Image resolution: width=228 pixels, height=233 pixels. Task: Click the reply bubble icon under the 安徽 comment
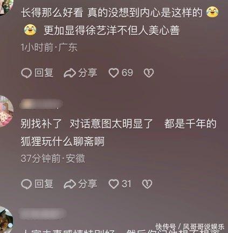[26, 184]
